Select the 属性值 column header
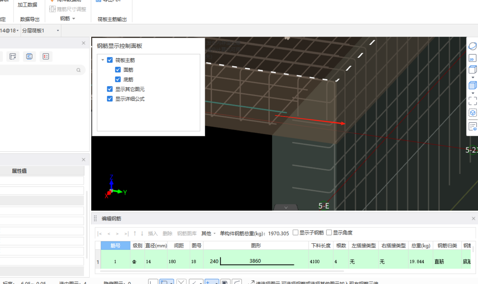 [19, 171]
